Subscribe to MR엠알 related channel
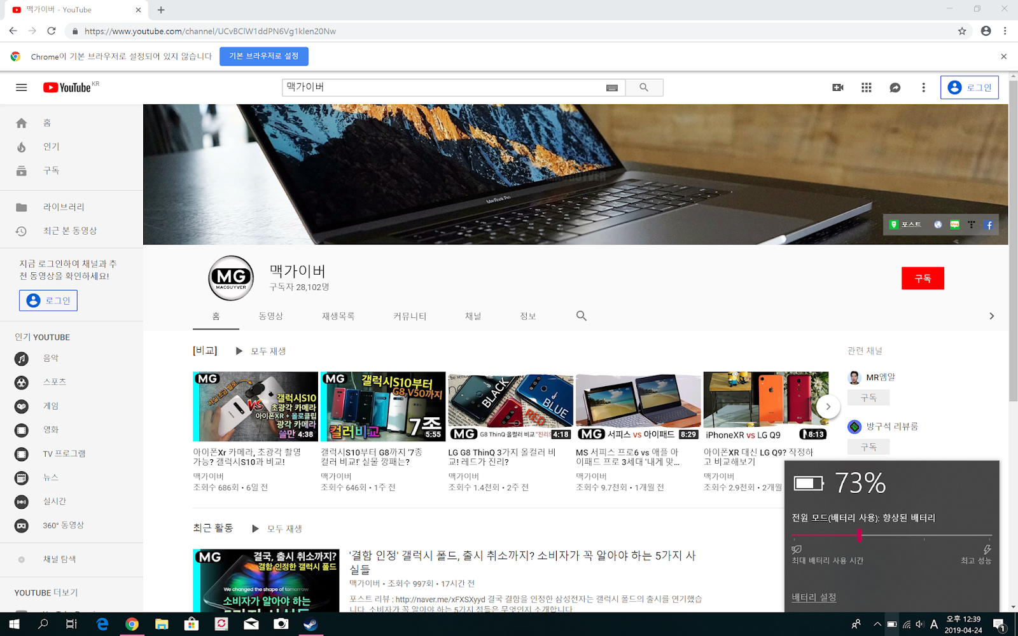 (x=868, y=397)
